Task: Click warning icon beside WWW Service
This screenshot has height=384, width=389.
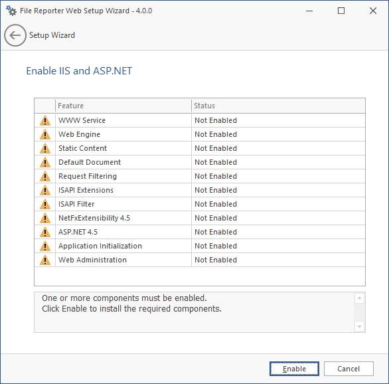Action: (45, 120)
